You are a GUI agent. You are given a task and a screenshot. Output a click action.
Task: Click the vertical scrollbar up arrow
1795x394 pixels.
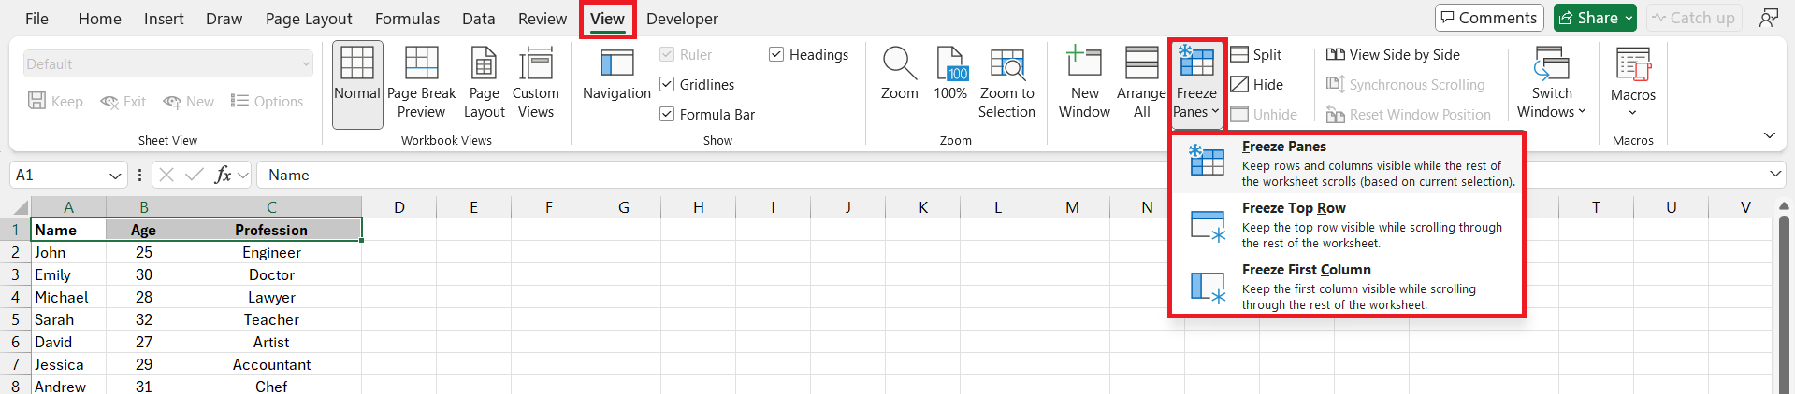[1785, 206]
